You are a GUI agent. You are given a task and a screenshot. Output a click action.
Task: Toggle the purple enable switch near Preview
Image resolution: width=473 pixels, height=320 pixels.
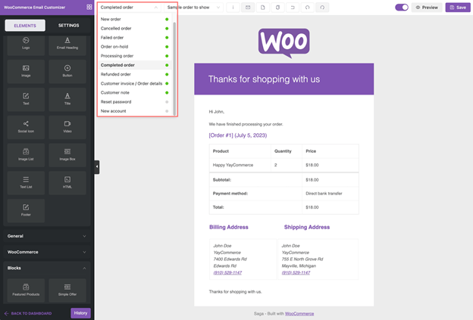pyautogui.click(x=402, y=8)
